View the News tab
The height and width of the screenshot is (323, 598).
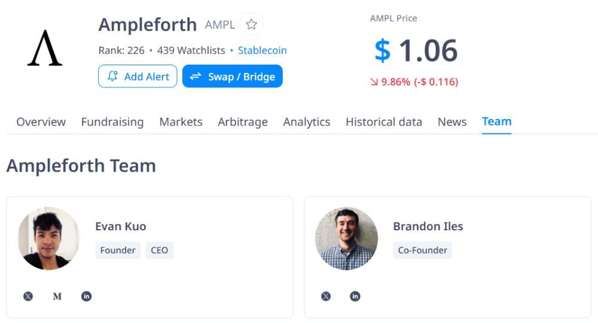click(452, 122)
